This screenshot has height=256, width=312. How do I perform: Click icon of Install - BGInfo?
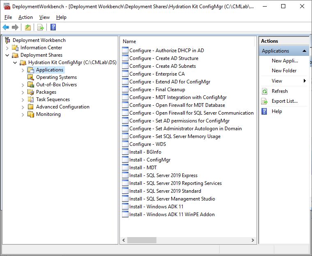[125, 152]
